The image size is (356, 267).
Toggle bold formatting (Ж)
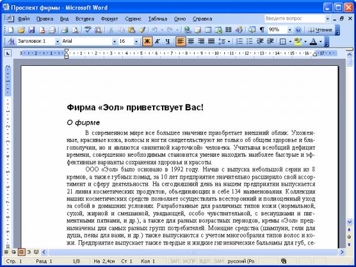147,42
